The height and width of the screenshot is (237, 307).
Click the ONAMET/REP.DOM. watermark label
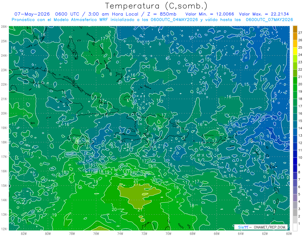pos(270,227)
